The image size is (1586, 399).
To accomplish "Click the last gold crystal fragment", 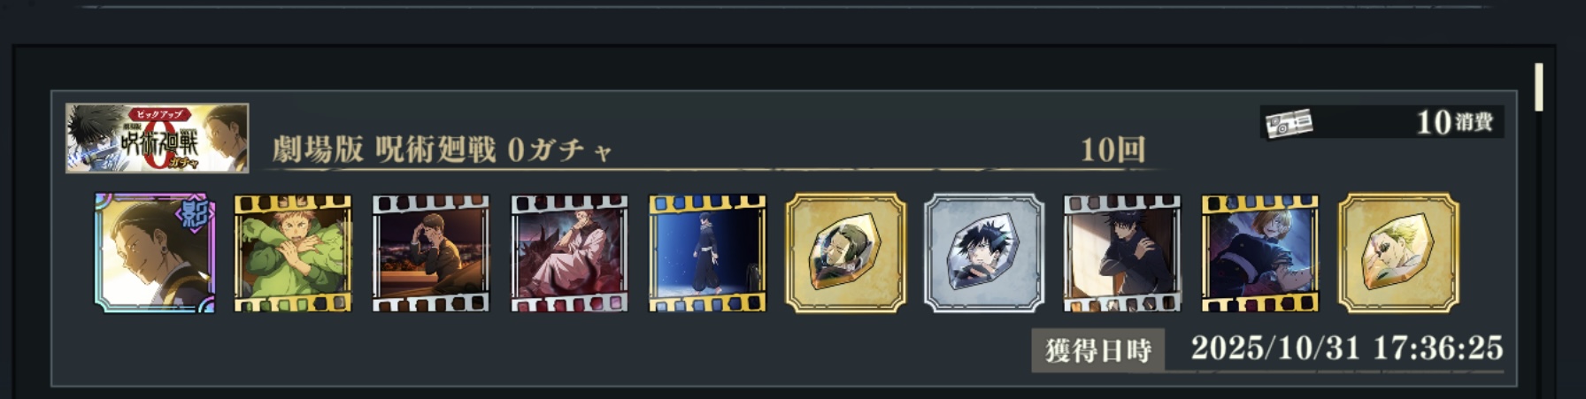I will 1398,253.
